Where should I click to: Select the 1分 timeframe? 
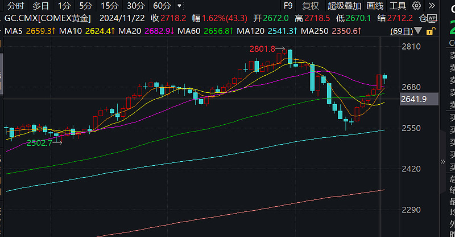(64, 6)
